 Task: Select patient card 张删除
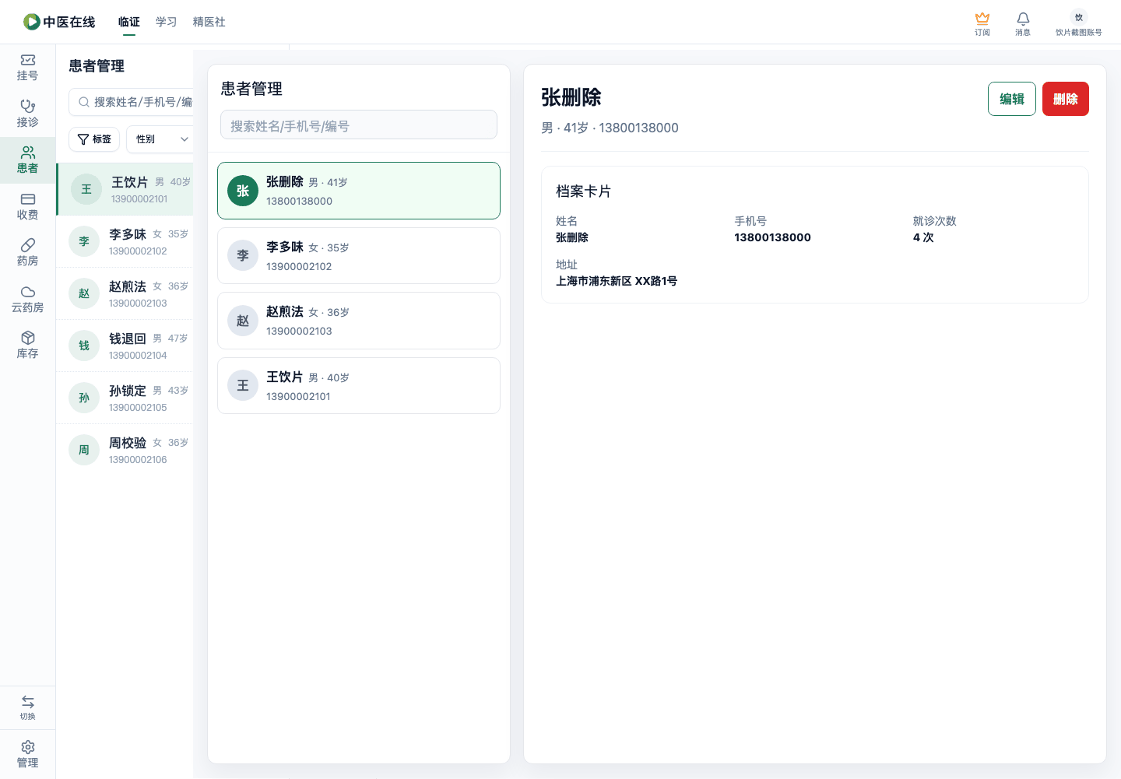[x=359, y=191]
